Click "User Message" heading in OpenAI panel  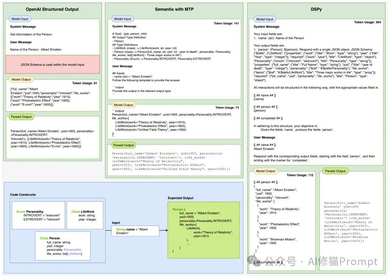(x=21, y=42)
